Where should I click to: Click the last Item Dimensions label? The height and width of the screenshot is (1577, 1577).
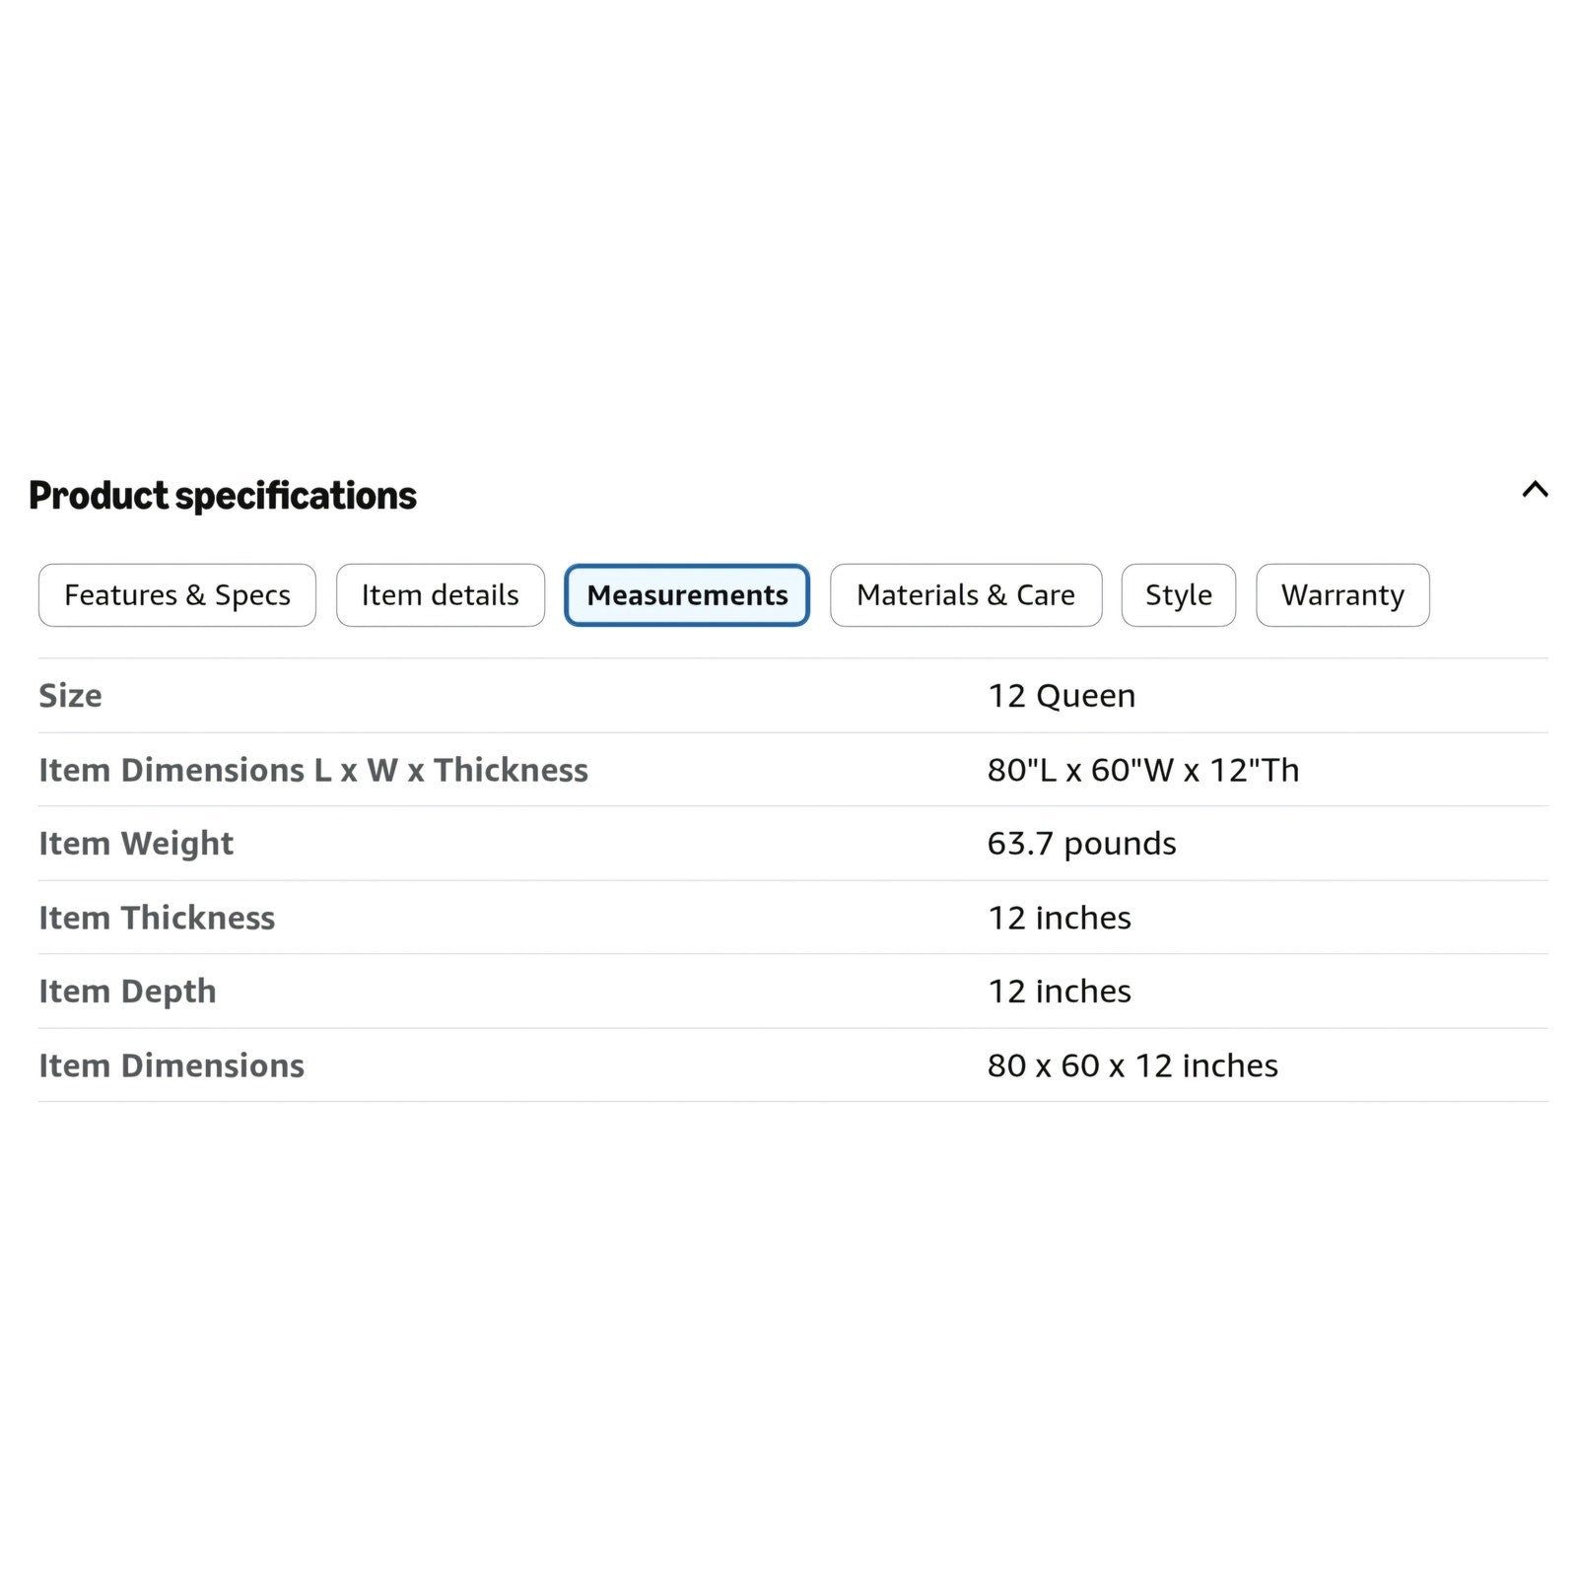point(171,1065)
